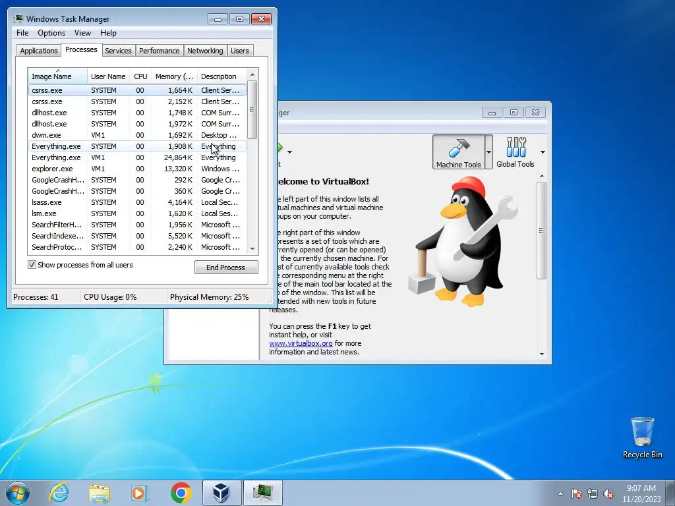Screen dimensions: 675x506
Task: Select GoogleCrashH... row using 292 K
Action: (137, 180)
